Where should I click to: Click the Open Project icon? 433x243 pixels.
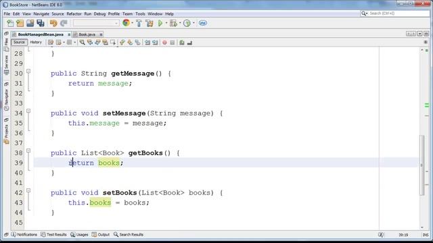pos(30,23)
